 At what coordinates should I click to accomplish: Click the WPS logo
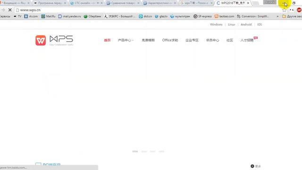click(54, 40)
